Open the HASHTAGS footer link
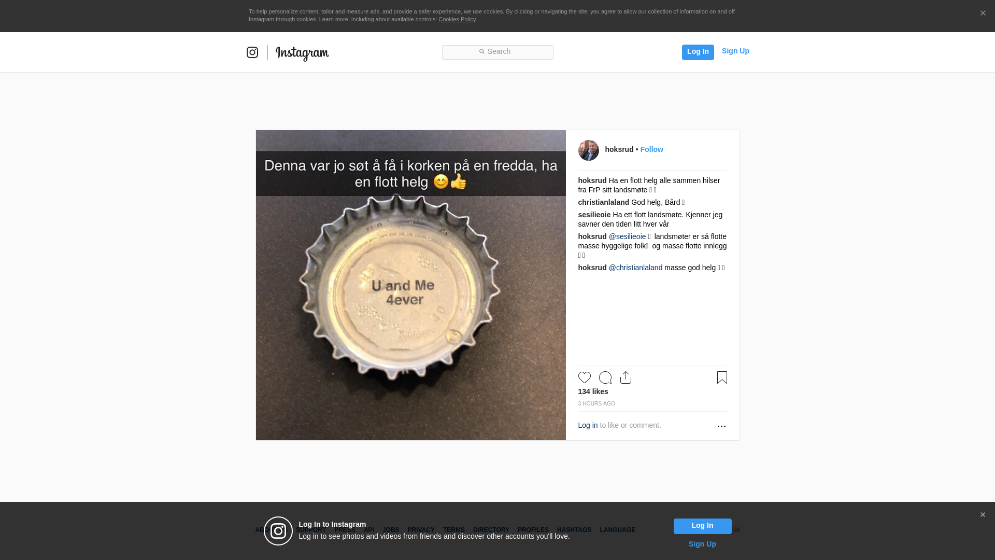The image size is (995, 560). coord(574,530)
